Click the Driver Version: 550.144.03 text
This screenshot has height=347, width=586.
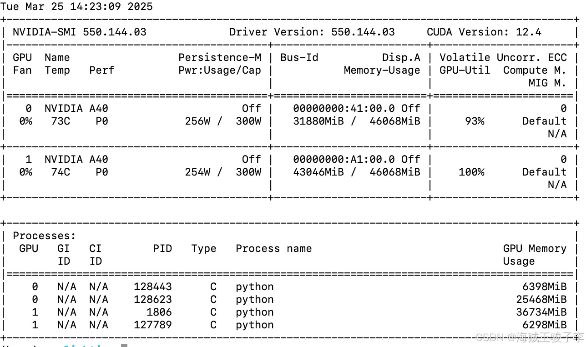(312, 32)
